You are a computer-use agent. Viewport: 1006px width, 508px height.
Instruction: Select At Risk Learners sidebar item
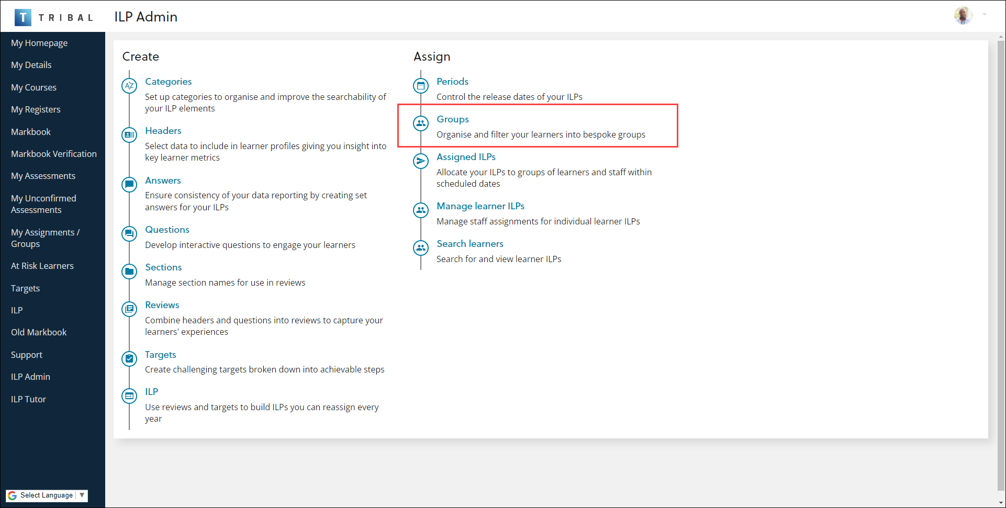pyautogui.click(x=42, y=266)
